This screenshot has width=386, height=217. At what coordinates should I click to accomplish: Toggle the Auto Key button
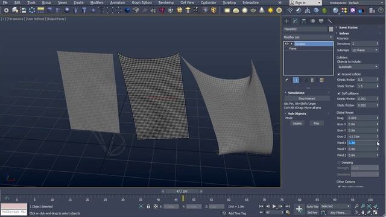coord(312,206)
